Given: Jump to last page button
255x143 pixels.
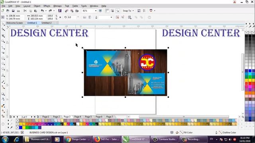Looking at the screenshot, I should 35,117.
